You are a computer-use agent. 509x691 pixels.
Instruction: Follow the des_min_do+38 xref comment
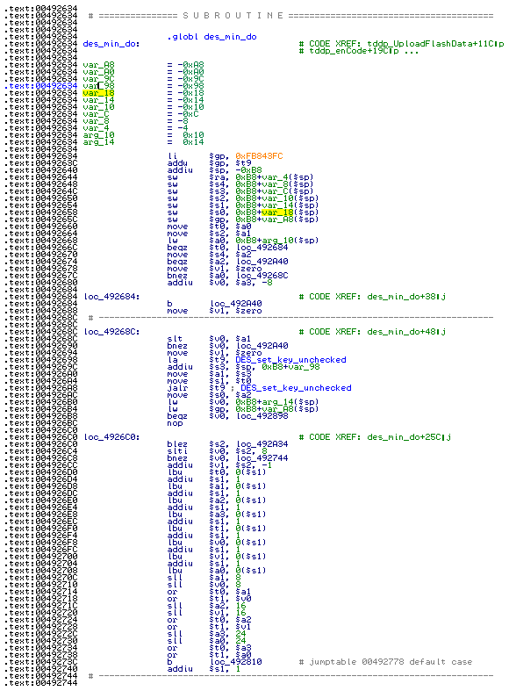point(406,297)
